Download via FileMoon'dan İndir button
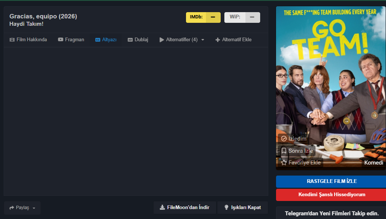 (x=185, y=208)
